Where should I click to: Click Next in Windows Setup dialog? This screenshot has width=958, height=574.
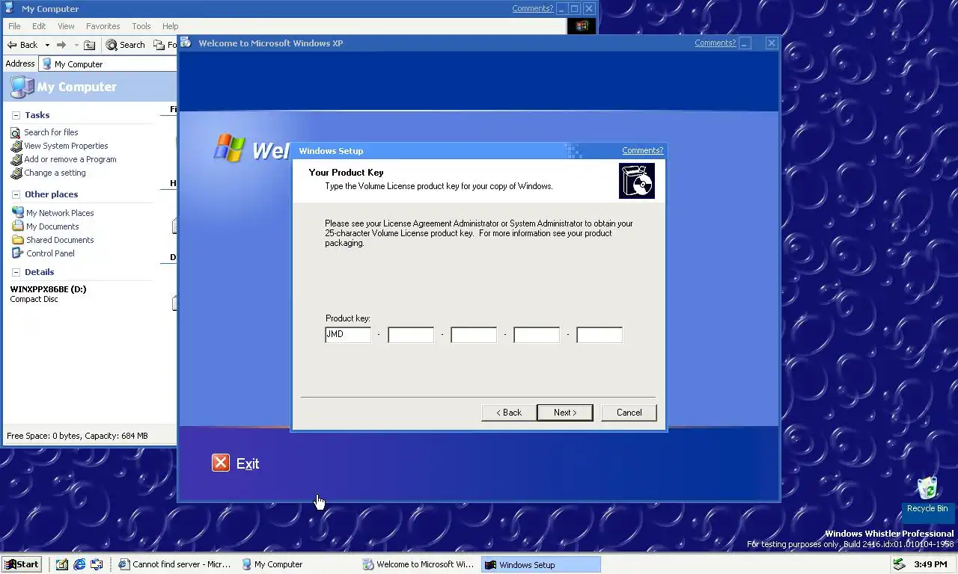565,413
